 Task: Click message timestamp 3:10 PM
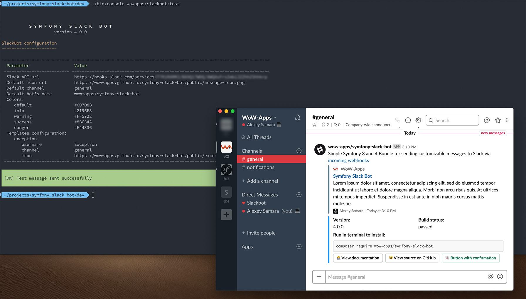point(409,147)
